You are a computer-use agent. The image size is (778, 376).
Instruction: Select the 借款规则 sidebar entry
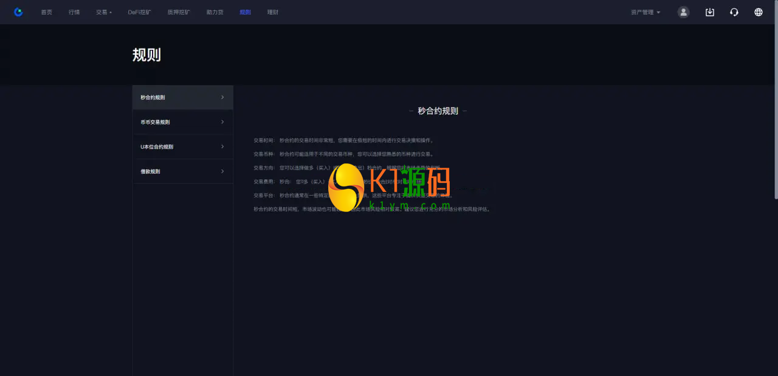pos(183,171)
